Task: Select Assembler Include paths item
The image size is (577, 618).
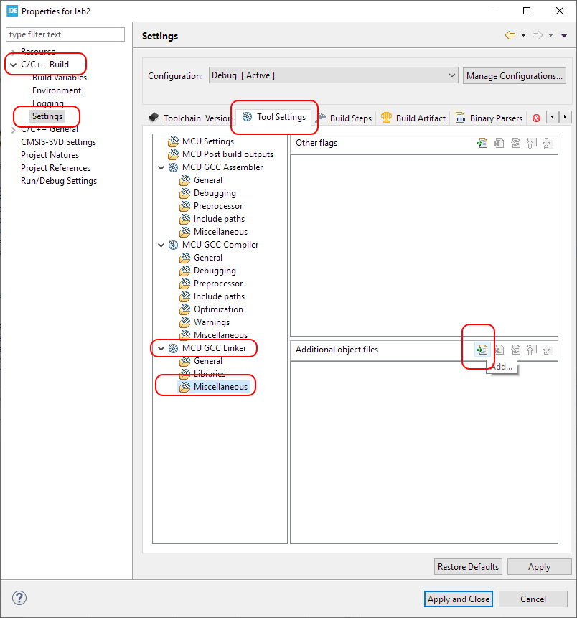Action: tap(212, 219)
